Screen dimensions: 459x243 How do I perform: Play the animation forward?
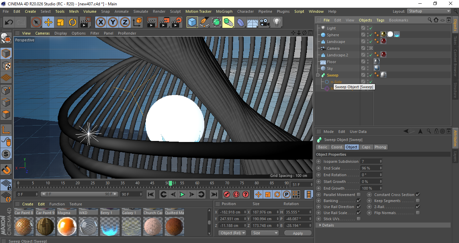tap(182, 194)
